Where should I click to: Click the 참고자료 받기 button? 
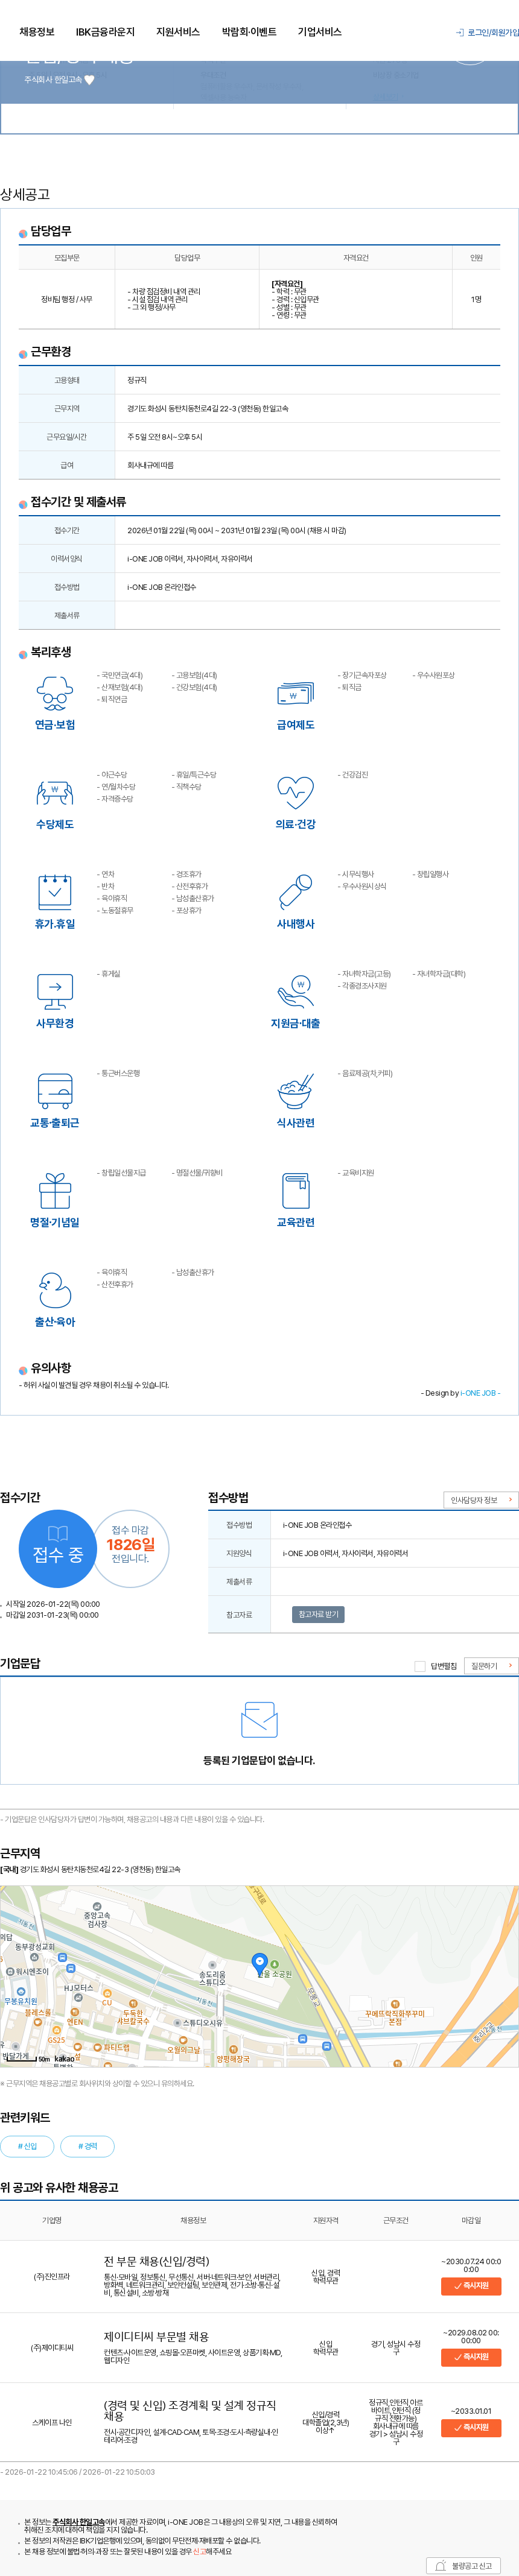319,1614
